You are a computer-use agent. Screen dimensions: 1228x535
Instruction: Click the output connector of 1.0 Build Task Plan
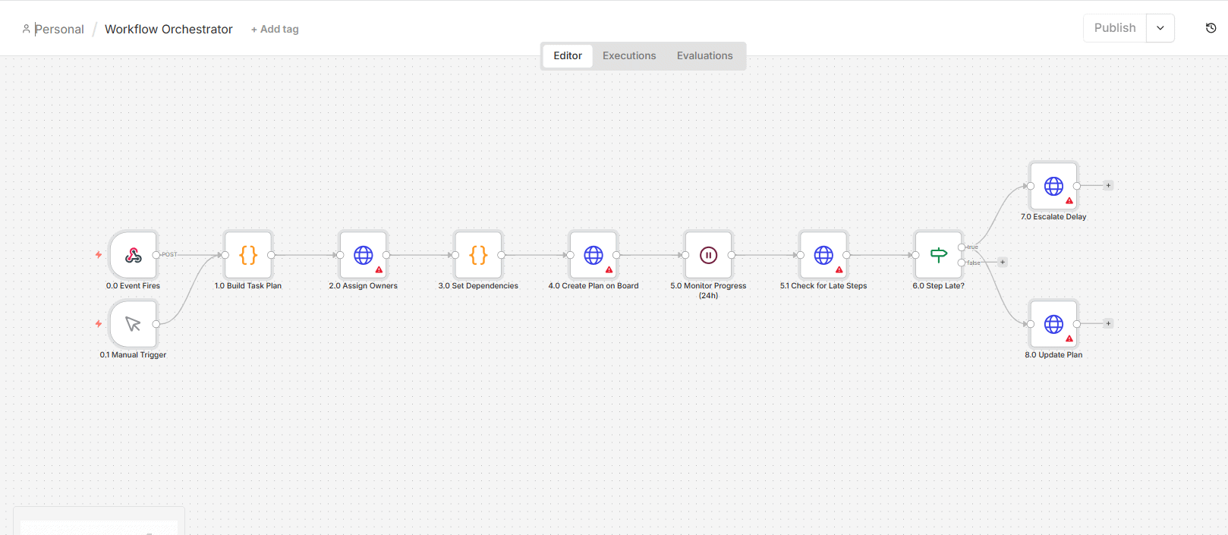[271, 255]
